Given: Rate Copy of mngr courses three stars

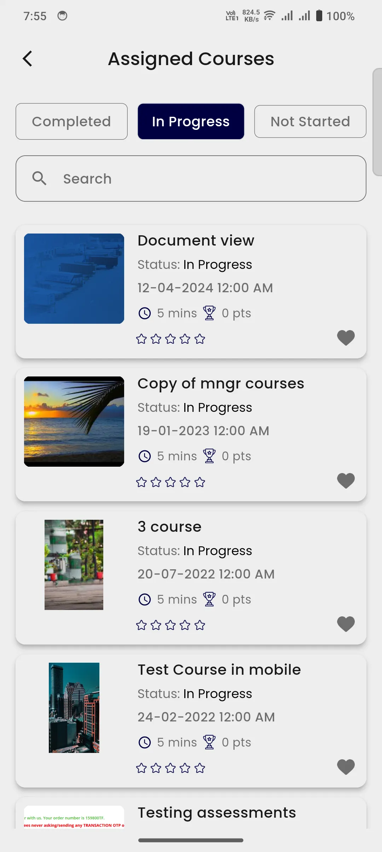Looking at the screenshot, I should 170,482.
